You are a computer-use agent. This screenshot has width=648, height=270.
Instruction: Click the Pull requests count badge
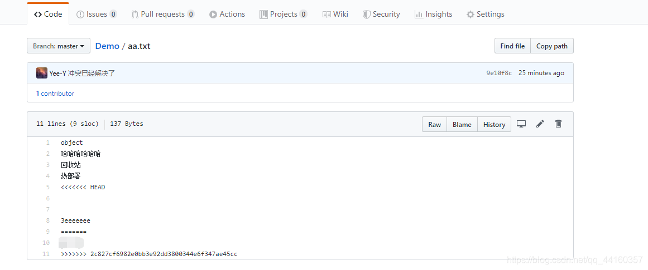(190, 14)
